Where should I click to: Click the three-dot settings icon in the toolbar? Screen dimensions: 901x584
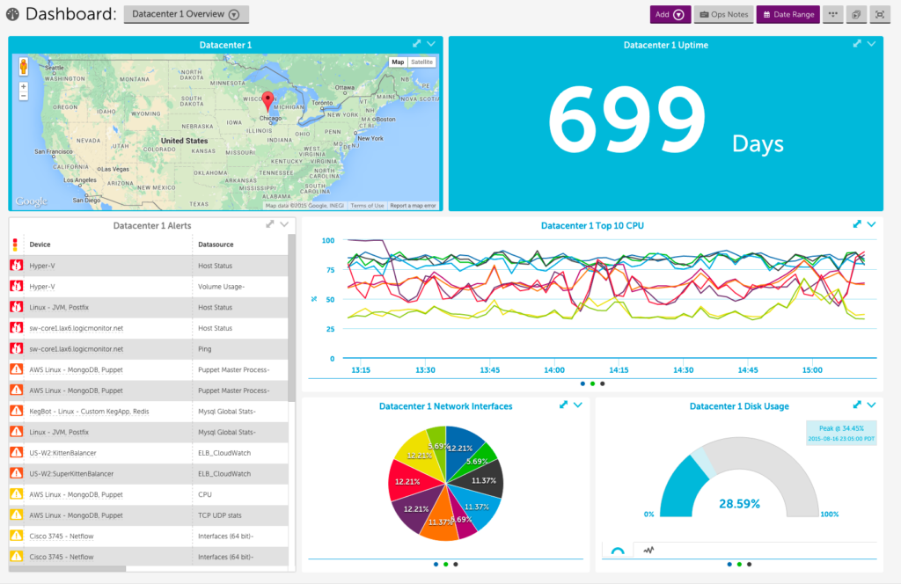(x=832, y=14)
